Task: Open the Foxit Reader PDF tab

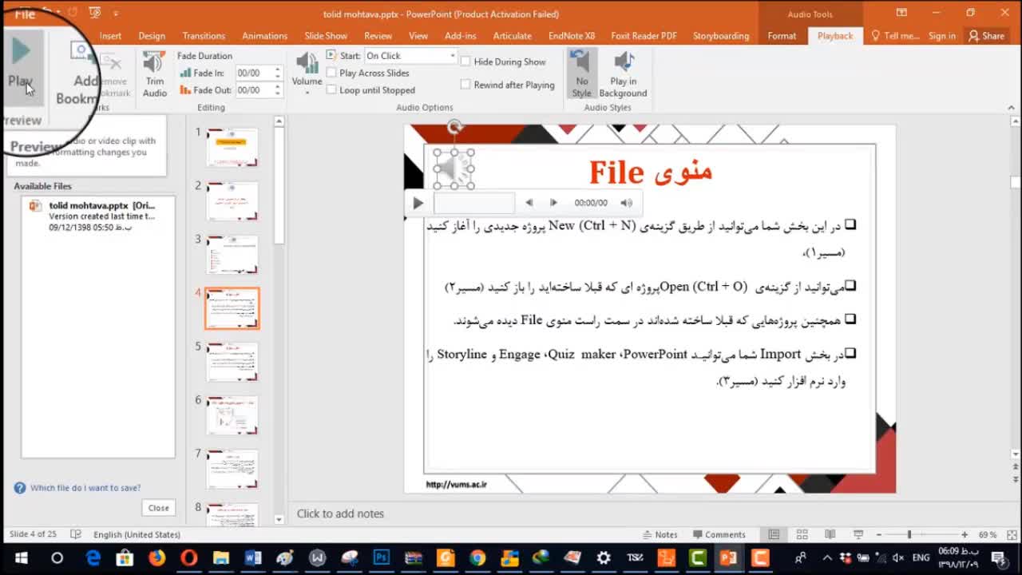Action: pos(644,36)
